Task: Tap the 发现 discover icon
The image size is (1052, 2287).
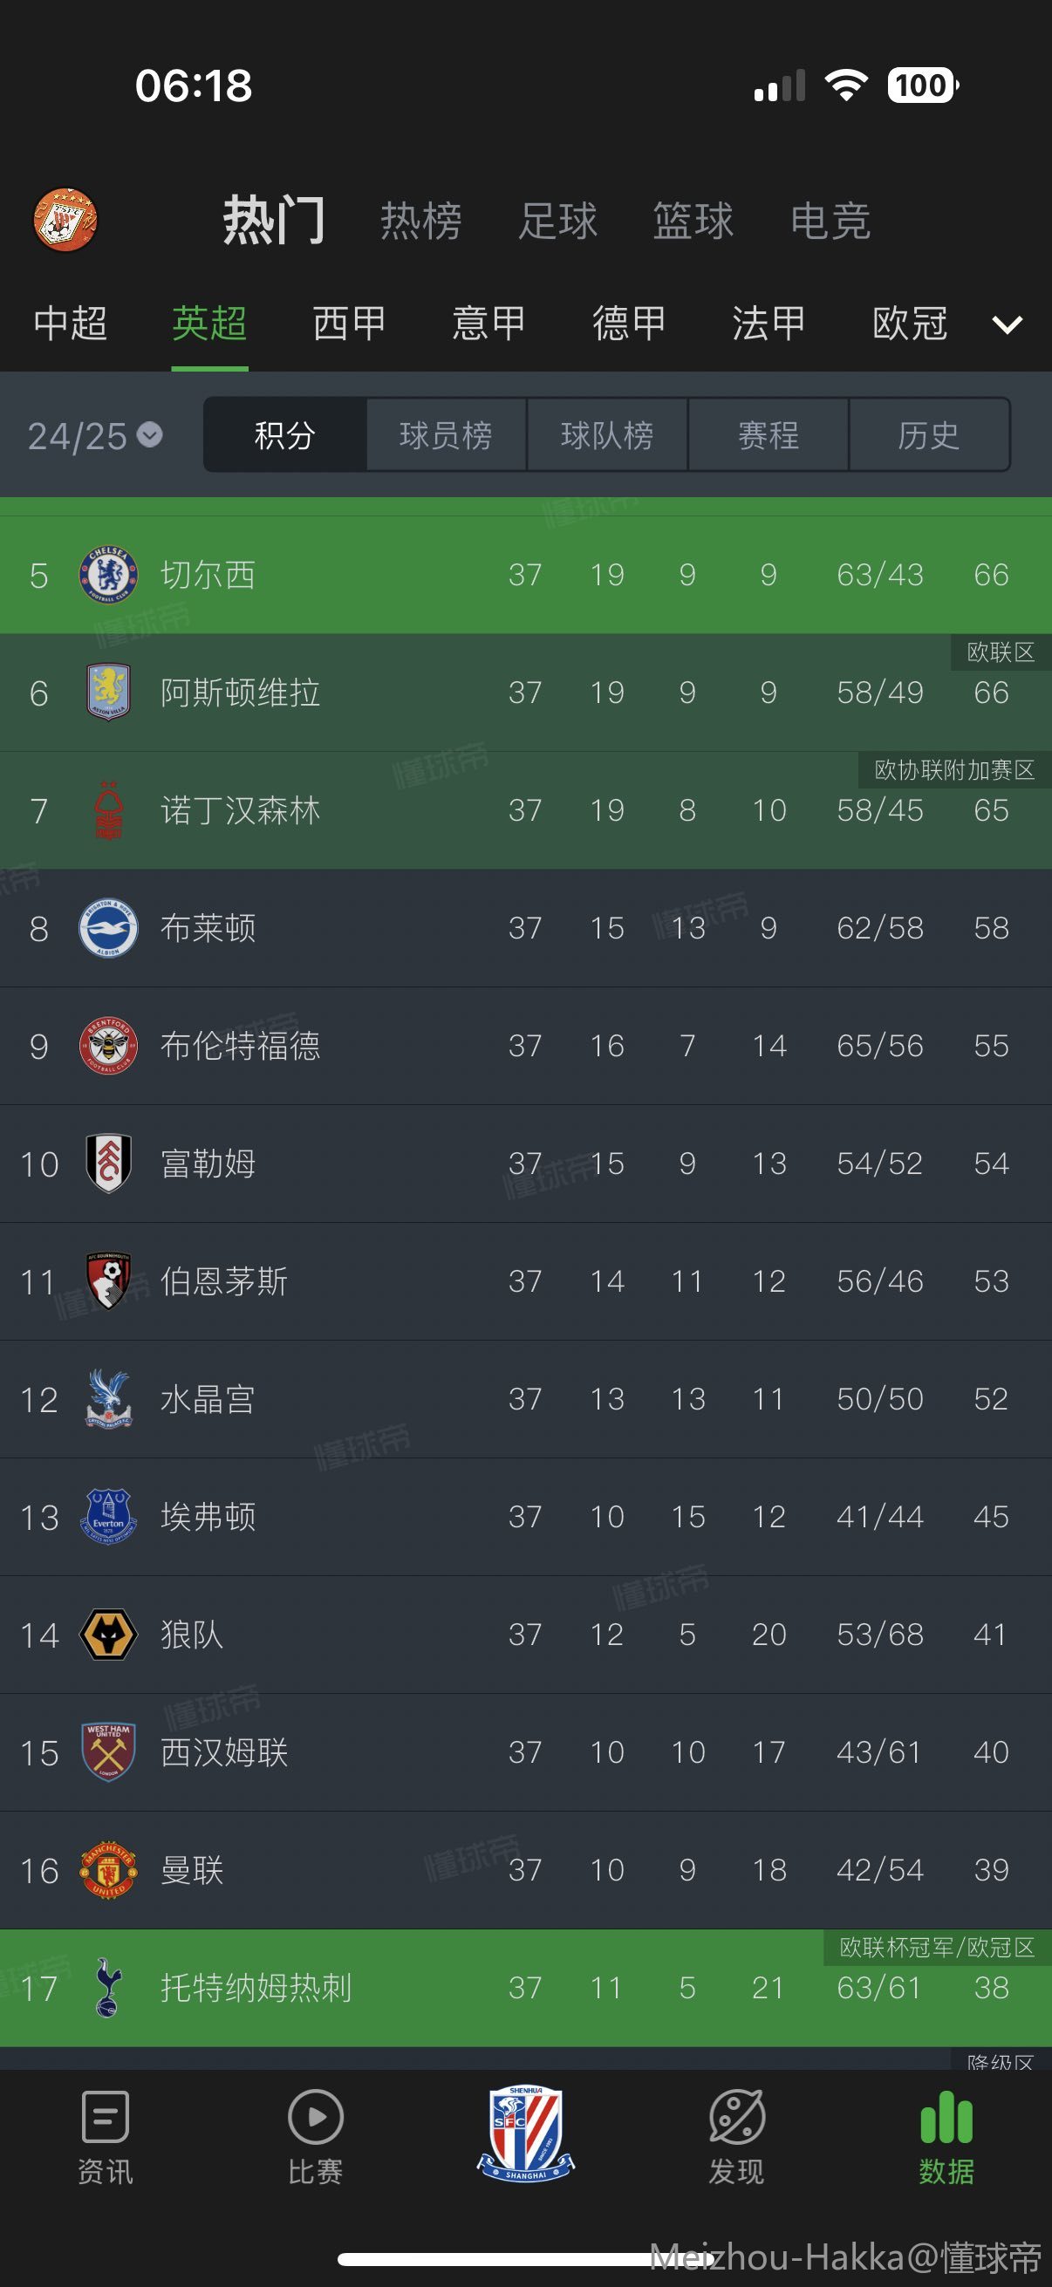Action: point(736,2118)
